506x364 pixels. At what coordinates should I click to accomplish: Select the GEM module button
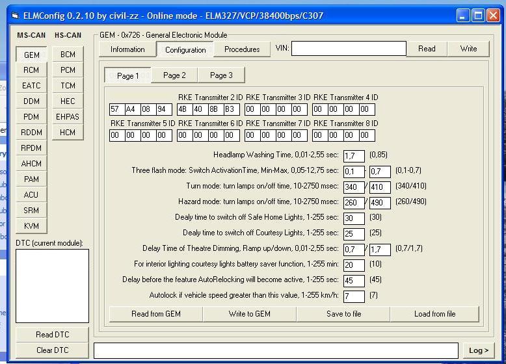(x=31, y=55)
